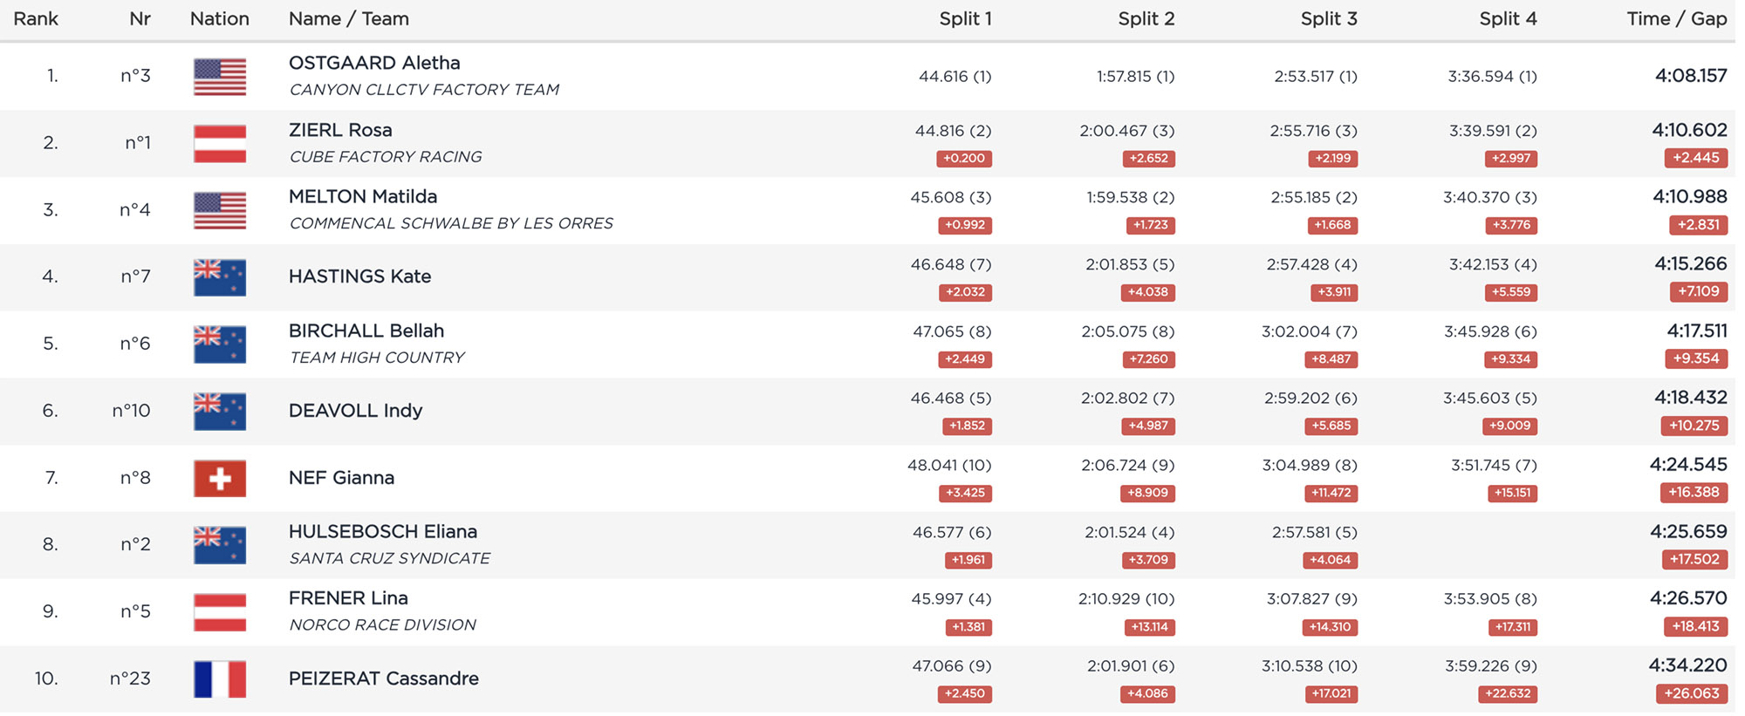1745x716 pixels.
Task: Click the Rank column header
Action: [x=36, y=19]
